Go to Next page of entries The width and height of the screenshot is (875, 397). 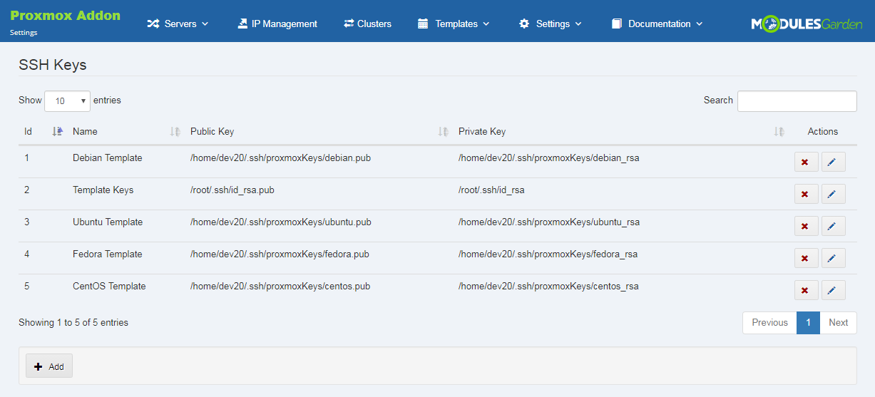pyautogui.click(x=838, y=322)
